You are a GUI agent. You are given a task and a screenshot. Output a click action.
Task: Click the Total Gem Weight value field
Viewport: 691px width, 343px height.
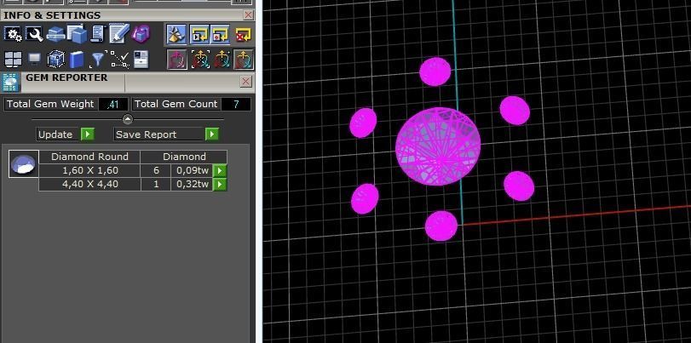tap(113, 105)
